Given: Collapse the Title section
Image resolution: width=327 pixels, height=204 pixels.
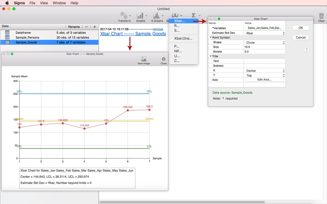Looking at the screenshot, I should point(211,56).
